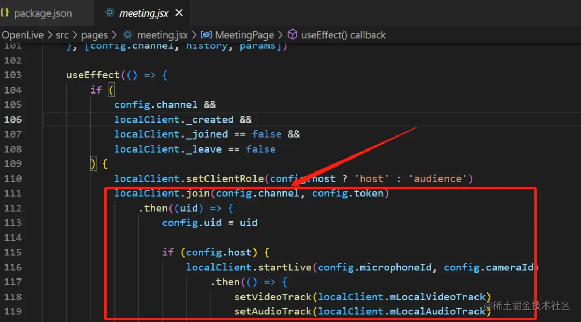Click 'config.uid = uid' on line 113

click(x=210, y=223)
